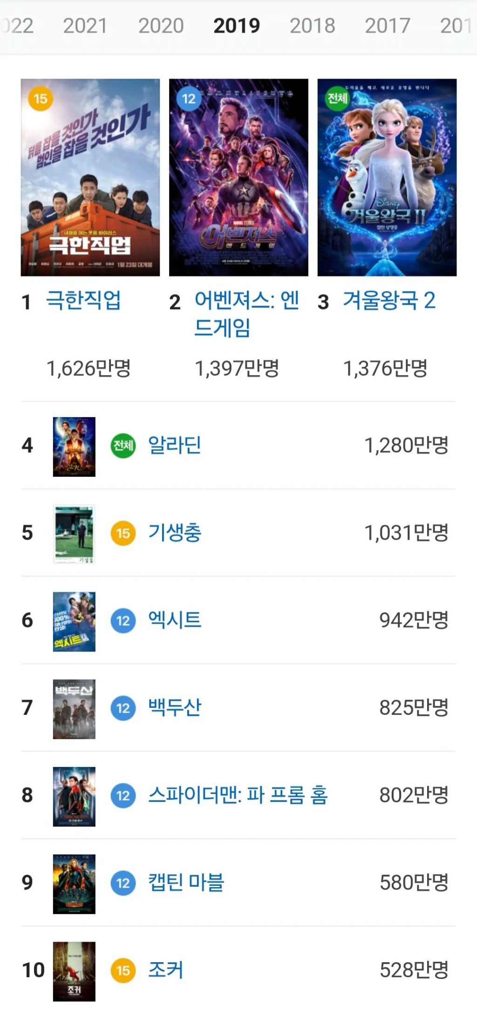Click the 12 rating badge beside 엑시트
The height and width of the screenshot is (1013, 477).
123,621
